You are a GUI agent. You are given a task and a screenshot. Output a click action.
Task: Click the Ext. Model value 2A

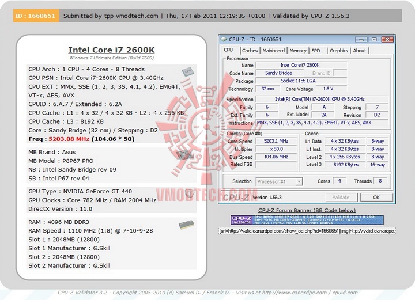(x=324, y=115)
